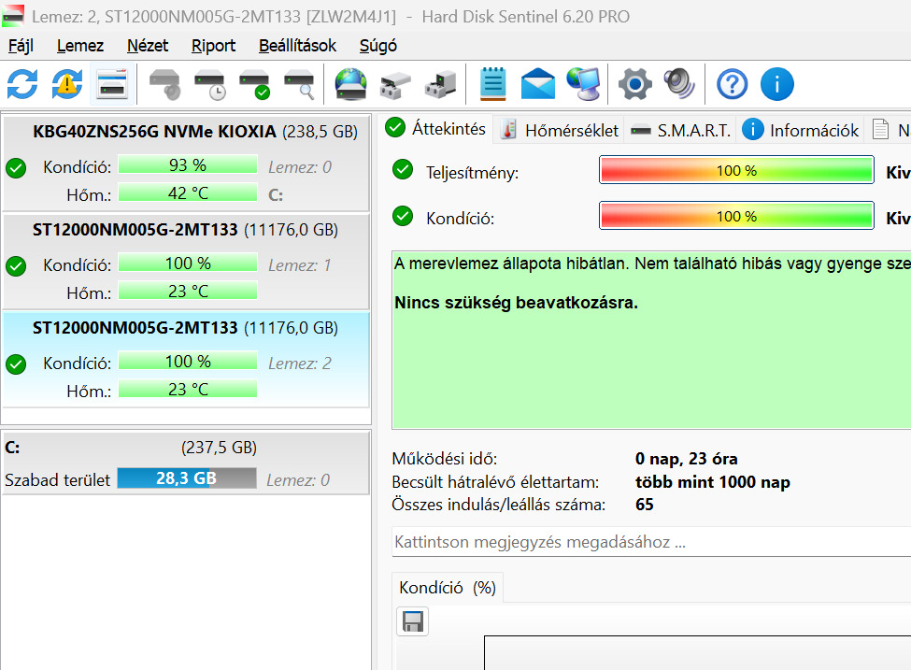Viewport: 911px width, 670px height.
Task: Open the Nézet menu
Action: pyautogui.click(x=148, y=46)
